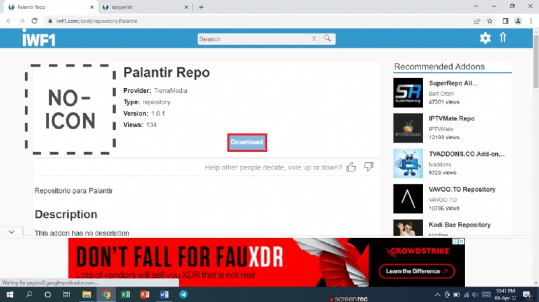Open SuperRepo All... addon link

pyautogui.click(x=453, y=83)
